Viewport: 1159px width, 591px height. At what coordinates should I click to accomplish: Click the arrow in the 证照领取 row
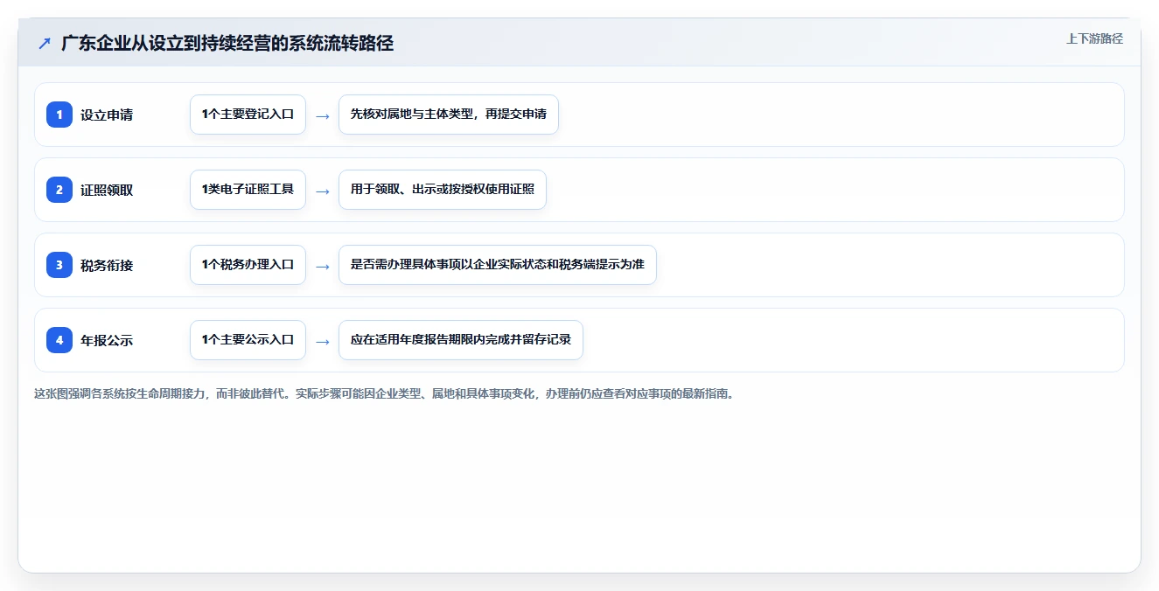[x=323, y=191]
